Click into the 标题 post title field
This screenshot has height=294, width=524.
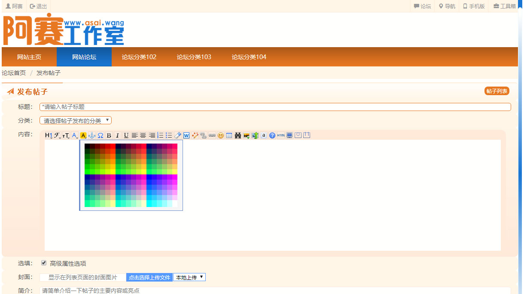275,107
